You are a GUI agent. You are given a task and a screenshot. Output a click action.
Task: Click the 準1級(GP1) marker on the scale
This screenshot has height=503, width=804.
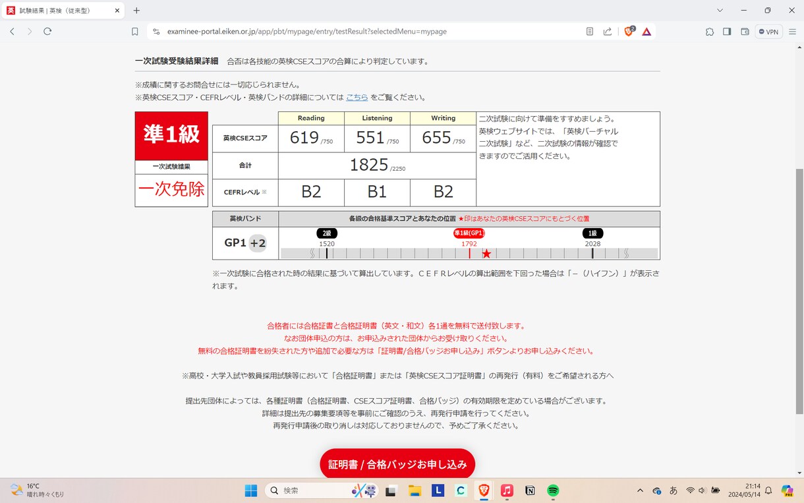[469, 233]
